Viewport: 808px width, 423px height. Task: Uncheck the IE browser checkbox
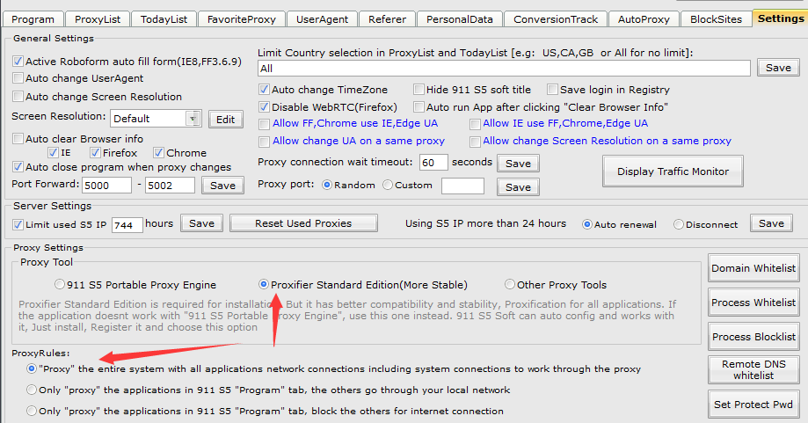click(x=53, y=152)
